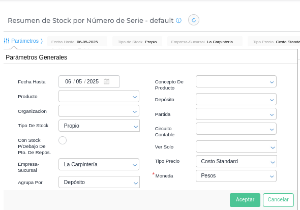
Task: Toggle Con Stock P/Debajo De Pto. De Repos.
Action: coord(63,140)
